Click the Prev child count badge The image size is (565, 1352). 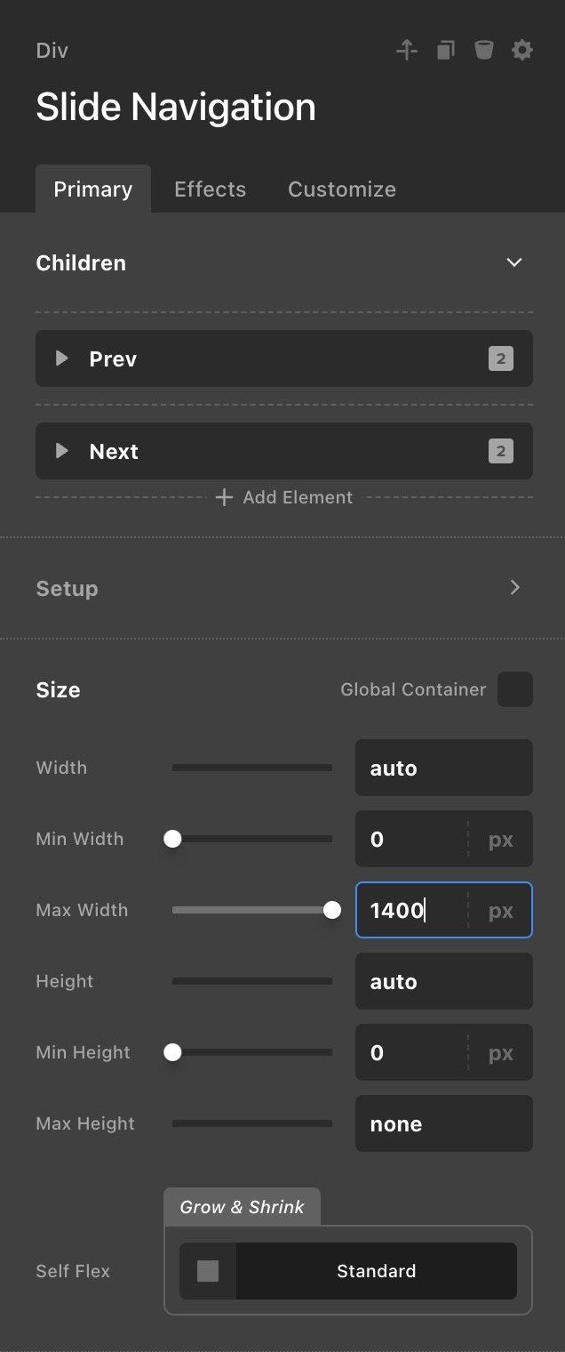500,359
